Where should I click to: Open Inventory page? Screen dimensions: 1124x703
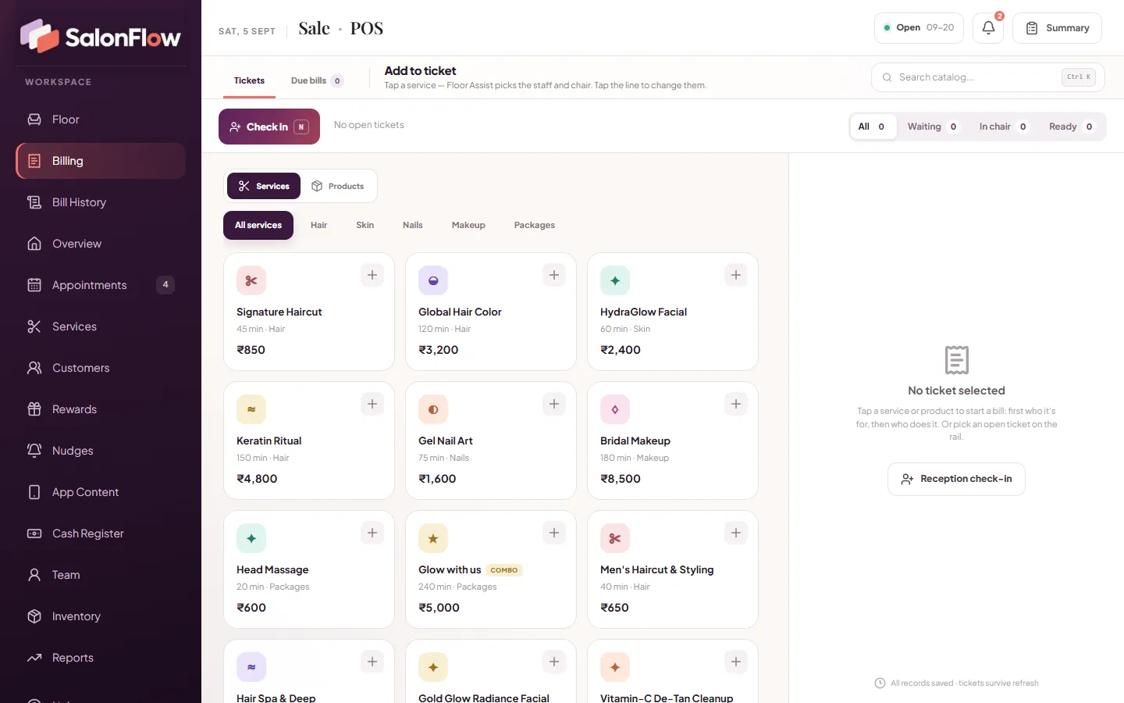coord(101,616)
